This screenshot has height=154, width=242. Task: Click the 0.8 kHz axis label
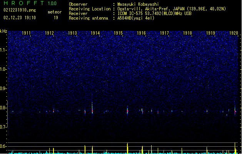click(3, 108)
